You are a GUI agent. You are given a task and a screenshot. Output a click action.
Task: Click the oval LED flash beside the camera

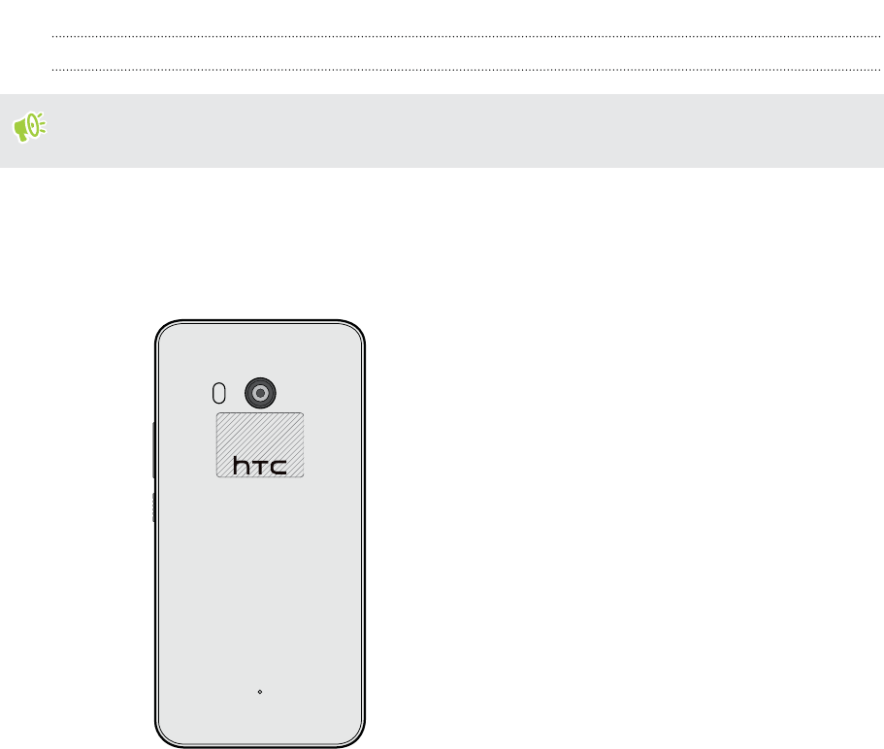pyautogui.click(x=218, y=393)
